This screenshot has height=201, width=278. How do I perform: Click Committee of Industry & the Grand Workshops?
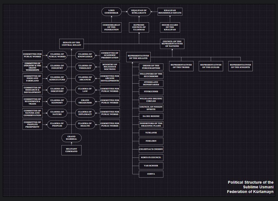pyautogui.click(x=33, y=67)
